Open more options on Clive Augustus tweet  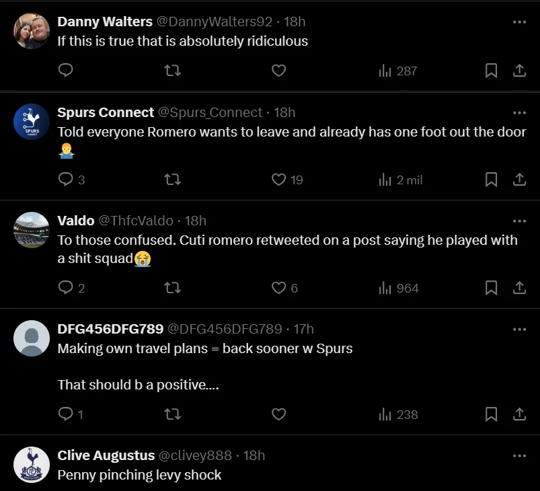tap(519, 456)
